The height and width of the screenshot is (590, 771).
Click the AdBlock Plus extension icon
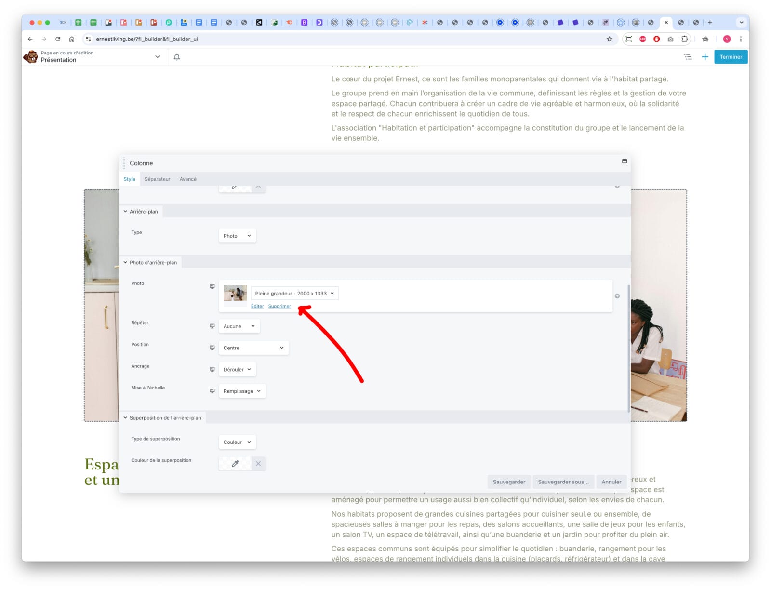tap(642, 39)
